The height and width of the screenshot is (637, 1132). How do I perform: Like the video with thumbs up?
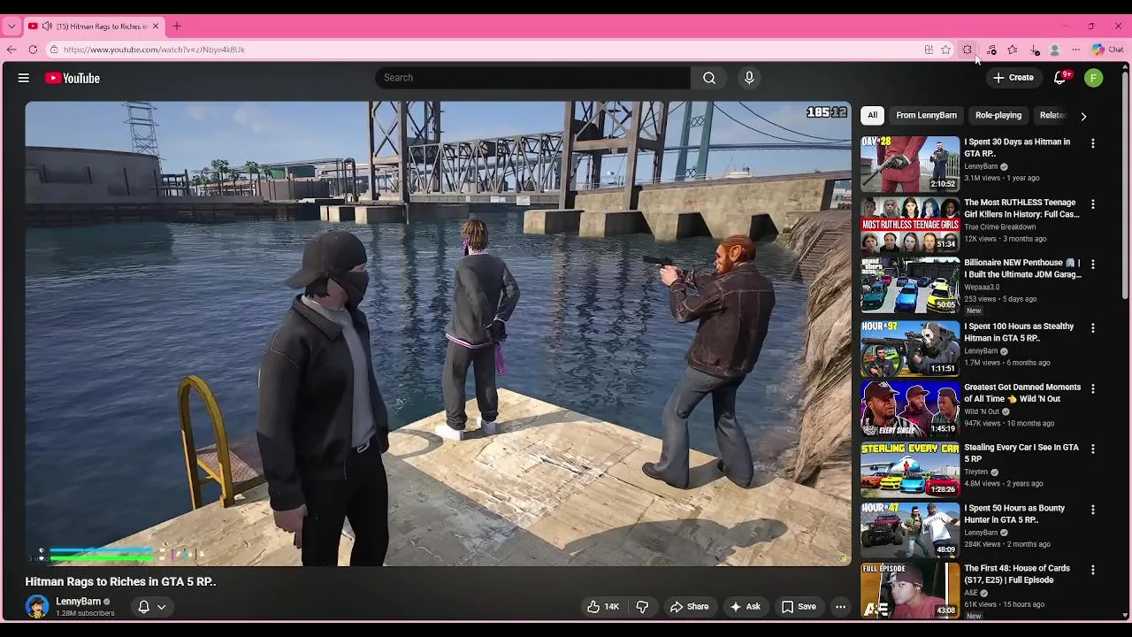[x=603, y=607]
